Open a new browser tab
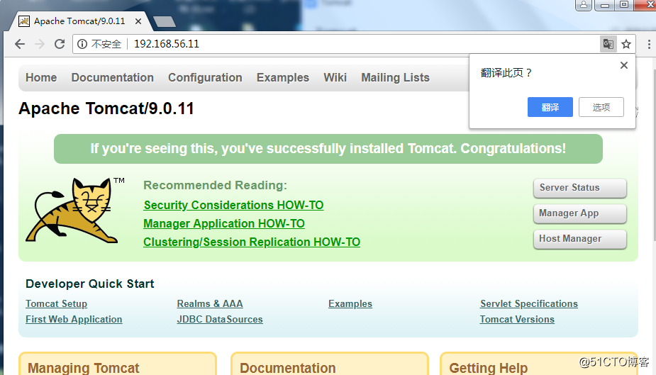The width and height of the screenshot is (656, 375). point(164,22)
